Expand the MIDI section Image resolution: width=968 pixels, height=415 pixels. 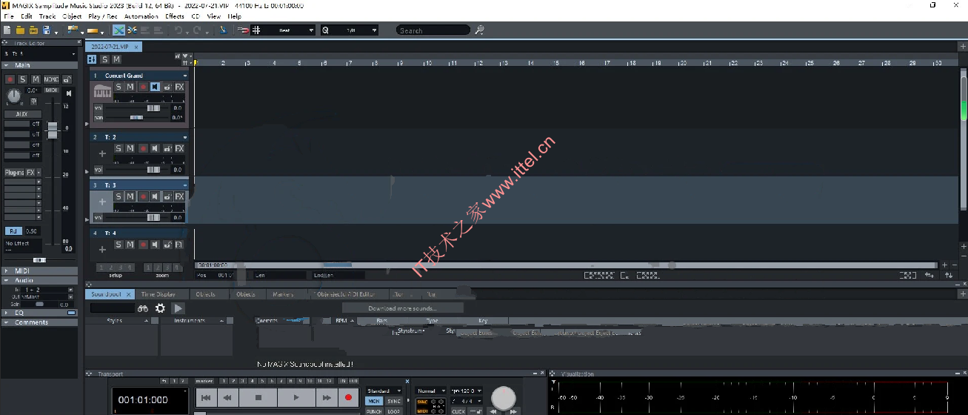(x=7, y=270)
